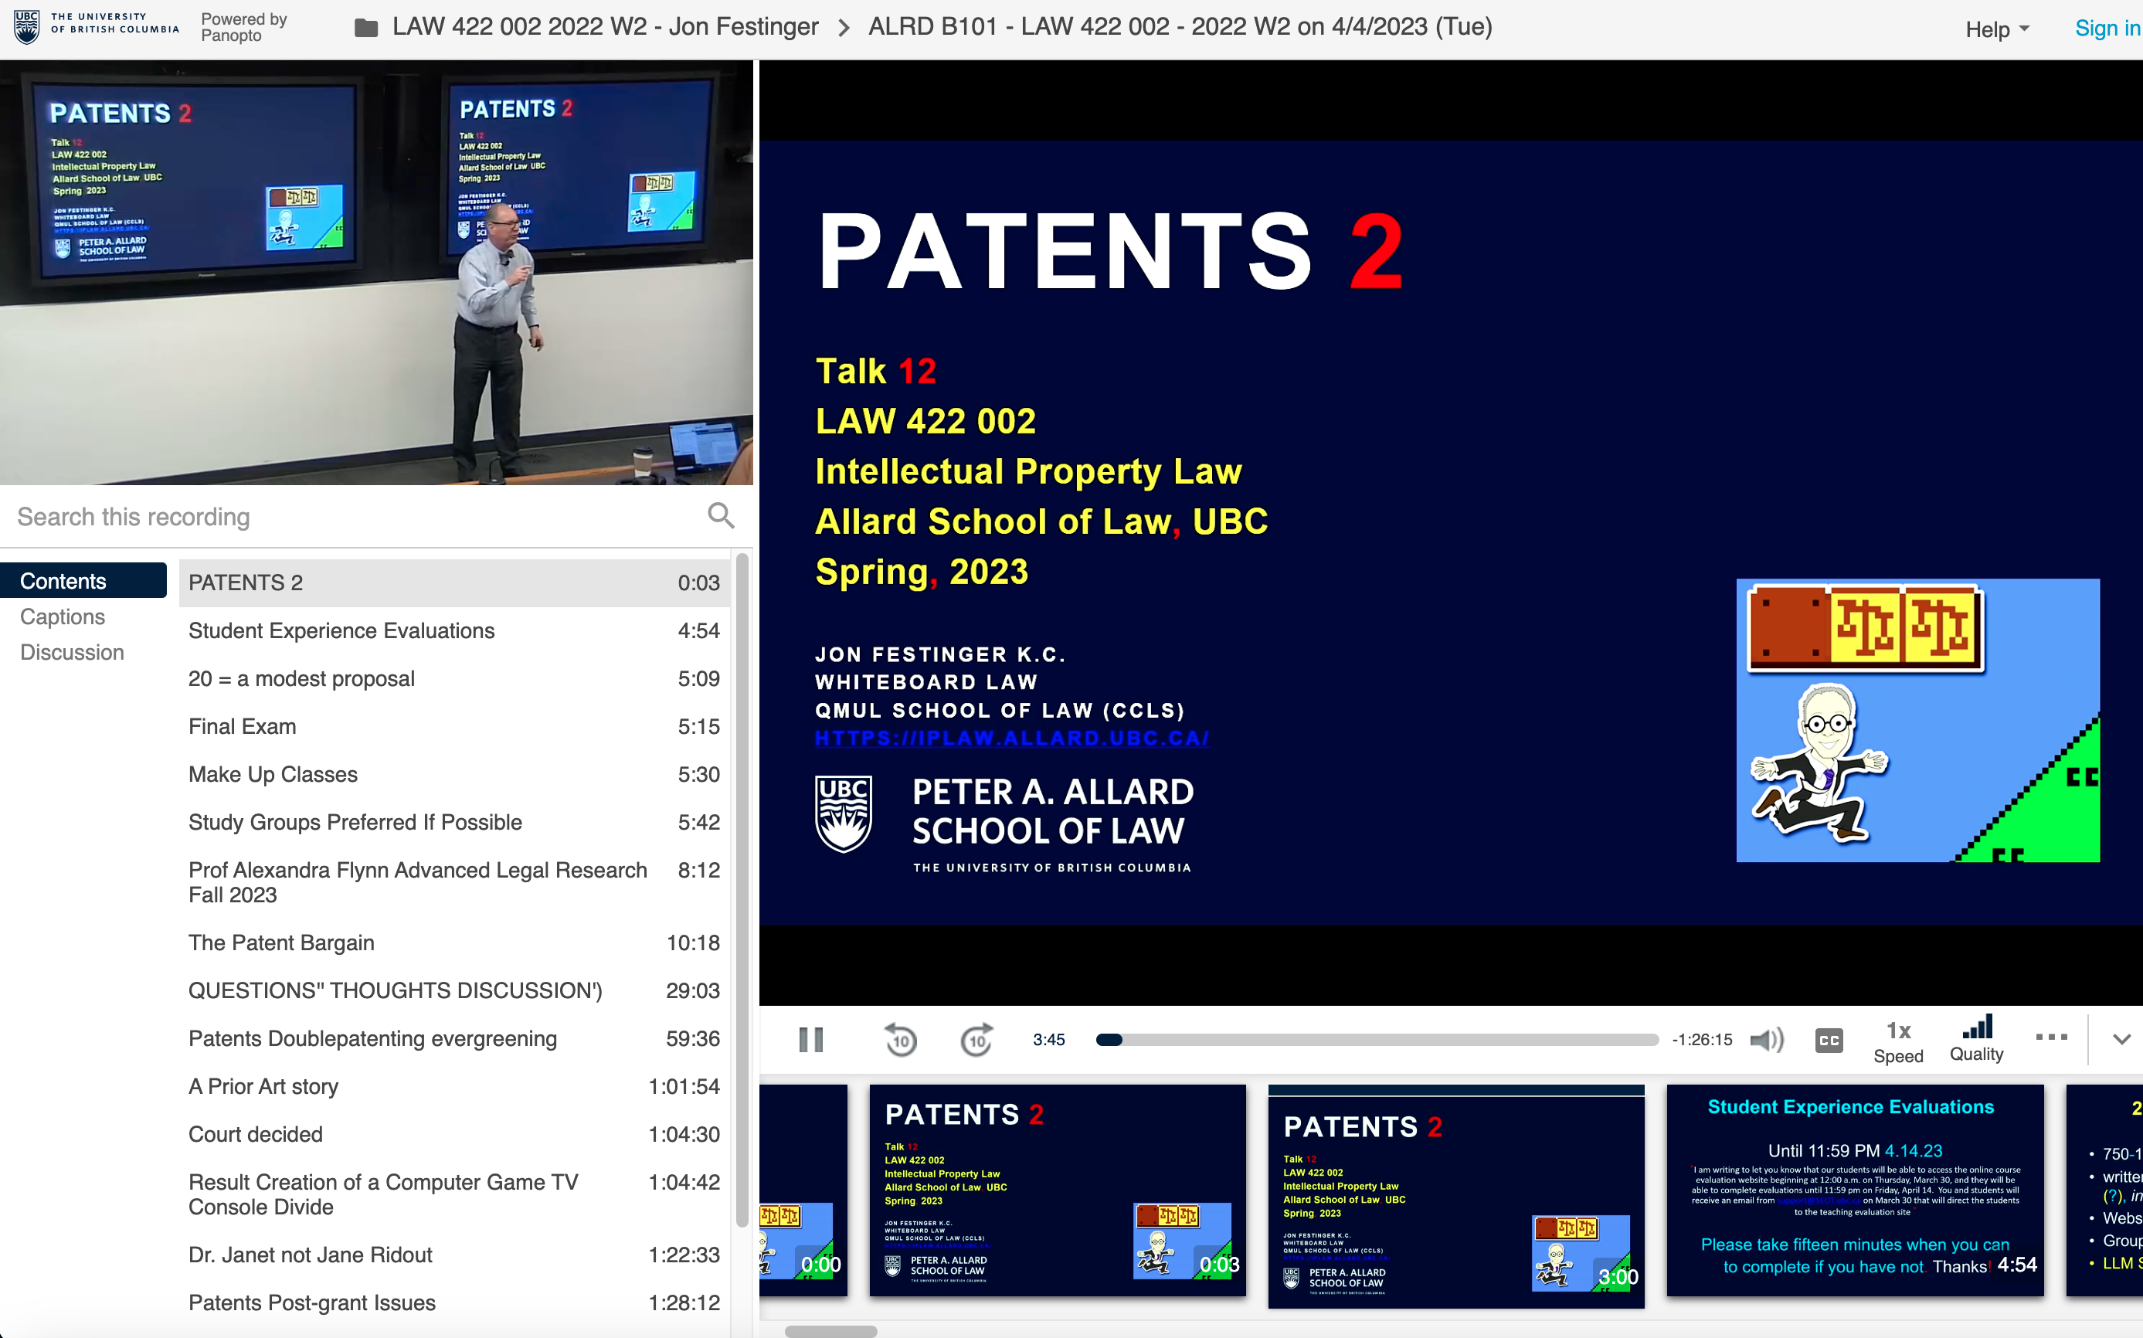Image resolution: width=2143 pixels, height=1338 pixels.
Task: Click the Powered by Panopto label
Action: [243, 28]
